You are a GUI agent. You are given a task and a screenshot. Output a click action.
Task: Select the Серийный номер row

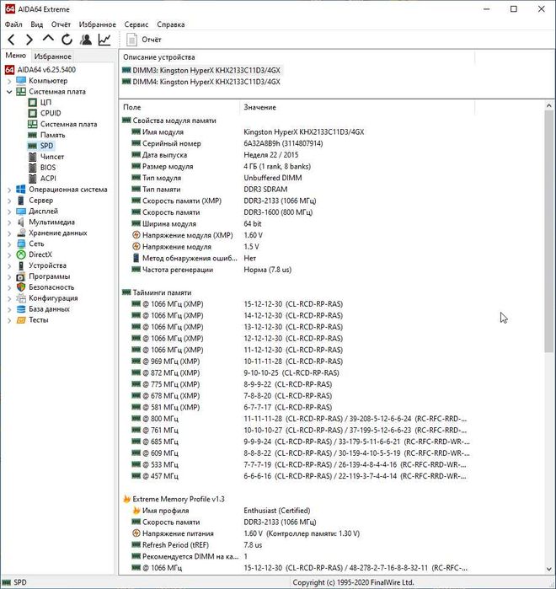[x=297, y=143]
